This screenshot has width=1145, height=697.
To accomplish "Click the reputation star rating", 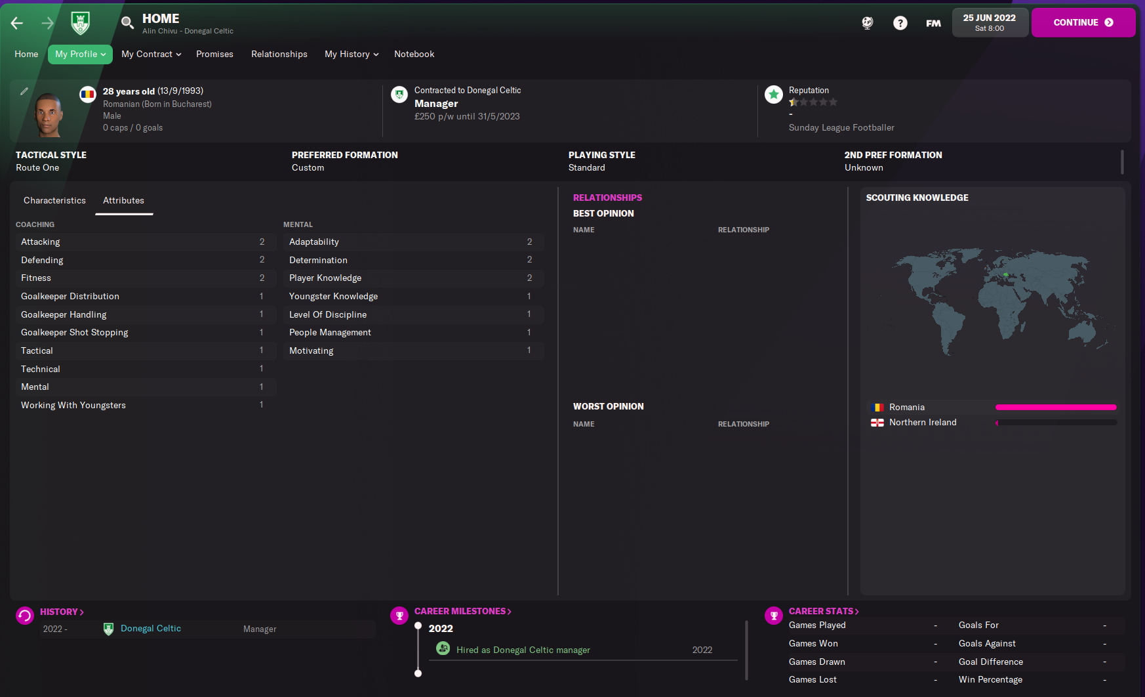I will pyautogui.click(x=813, y=102).
